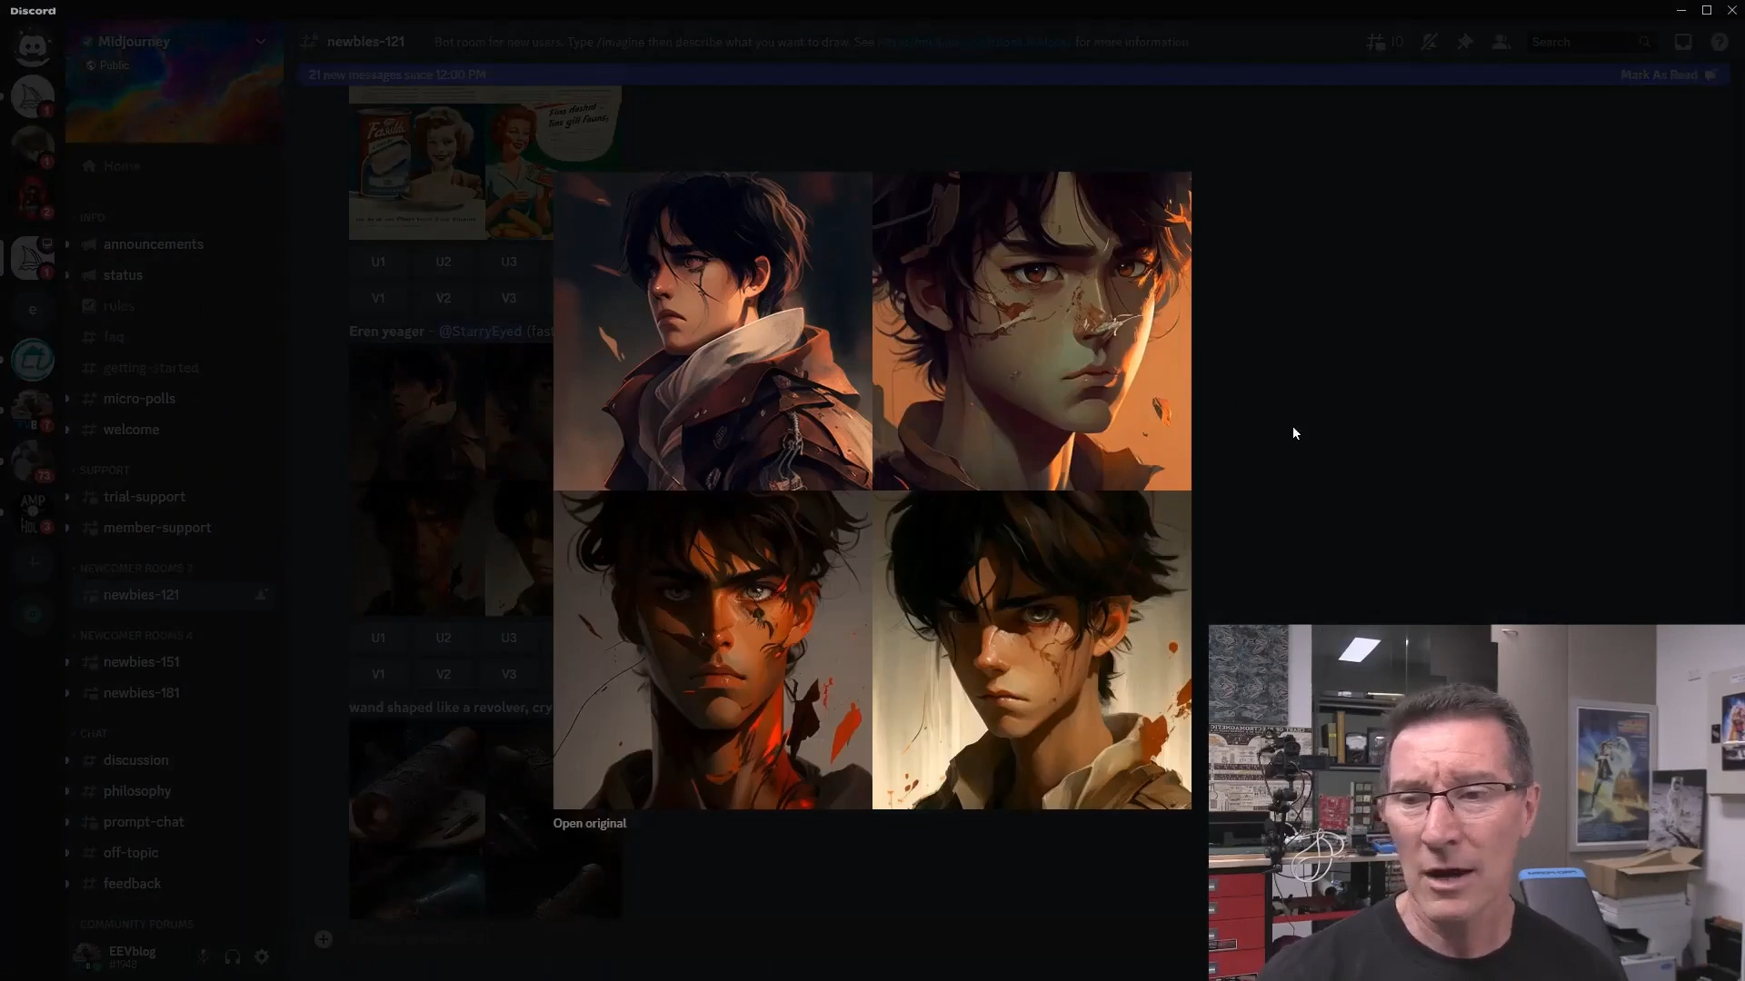1745x981 pixels.
Task: Click the @StarryEyed mention
Action: tap(480, 332)
